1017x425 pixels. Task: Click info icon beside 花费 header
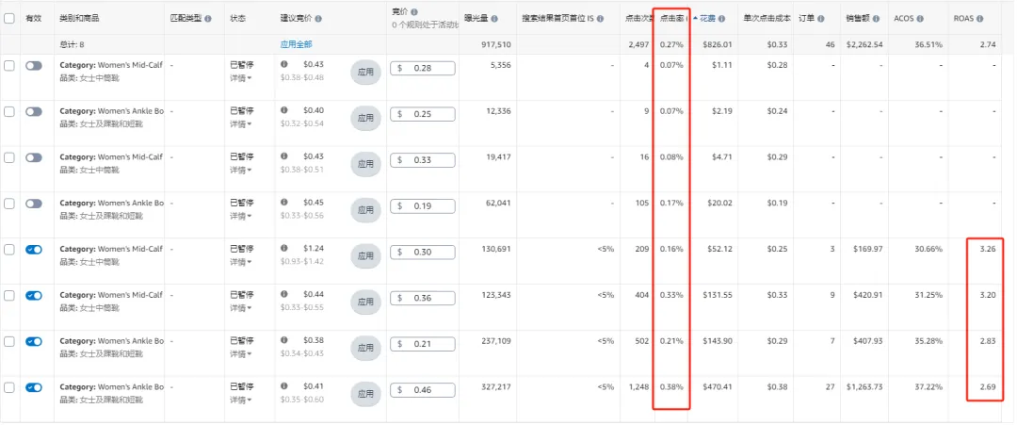[x=721, y=19]
